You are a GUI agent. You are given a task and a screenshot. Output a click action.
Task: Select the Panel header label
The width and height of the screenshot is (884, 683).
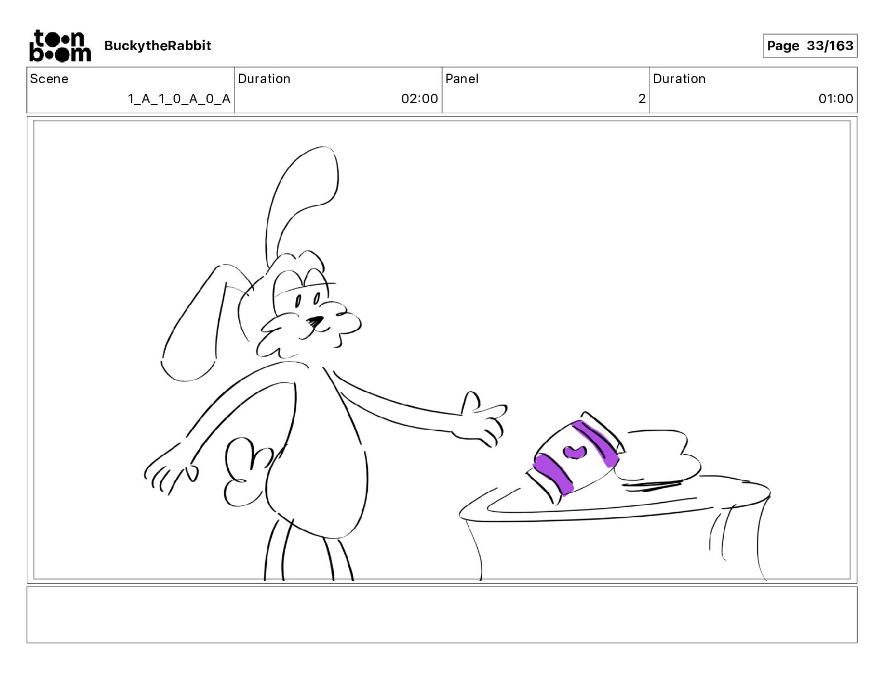(462, 79)
